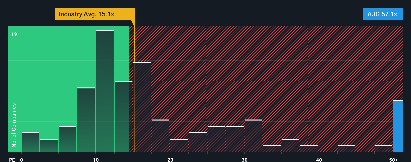Click the x-axis tick label '10'

point(96,160)
